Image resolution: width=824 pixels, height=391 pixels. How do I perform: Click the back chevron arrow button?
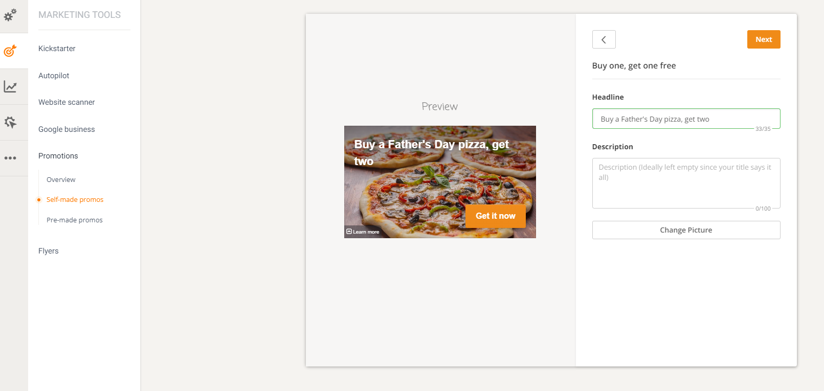[604, 39]
